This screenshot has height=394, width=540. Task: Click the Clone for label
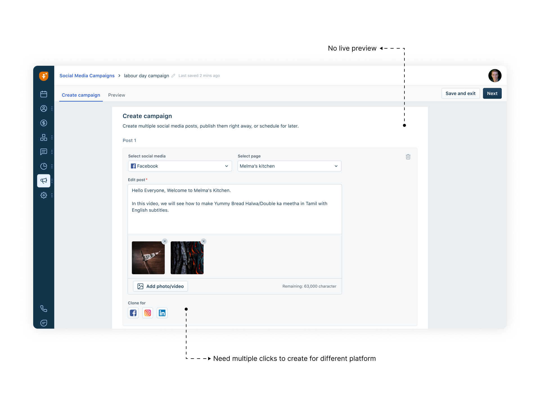[x=137, y=303]
